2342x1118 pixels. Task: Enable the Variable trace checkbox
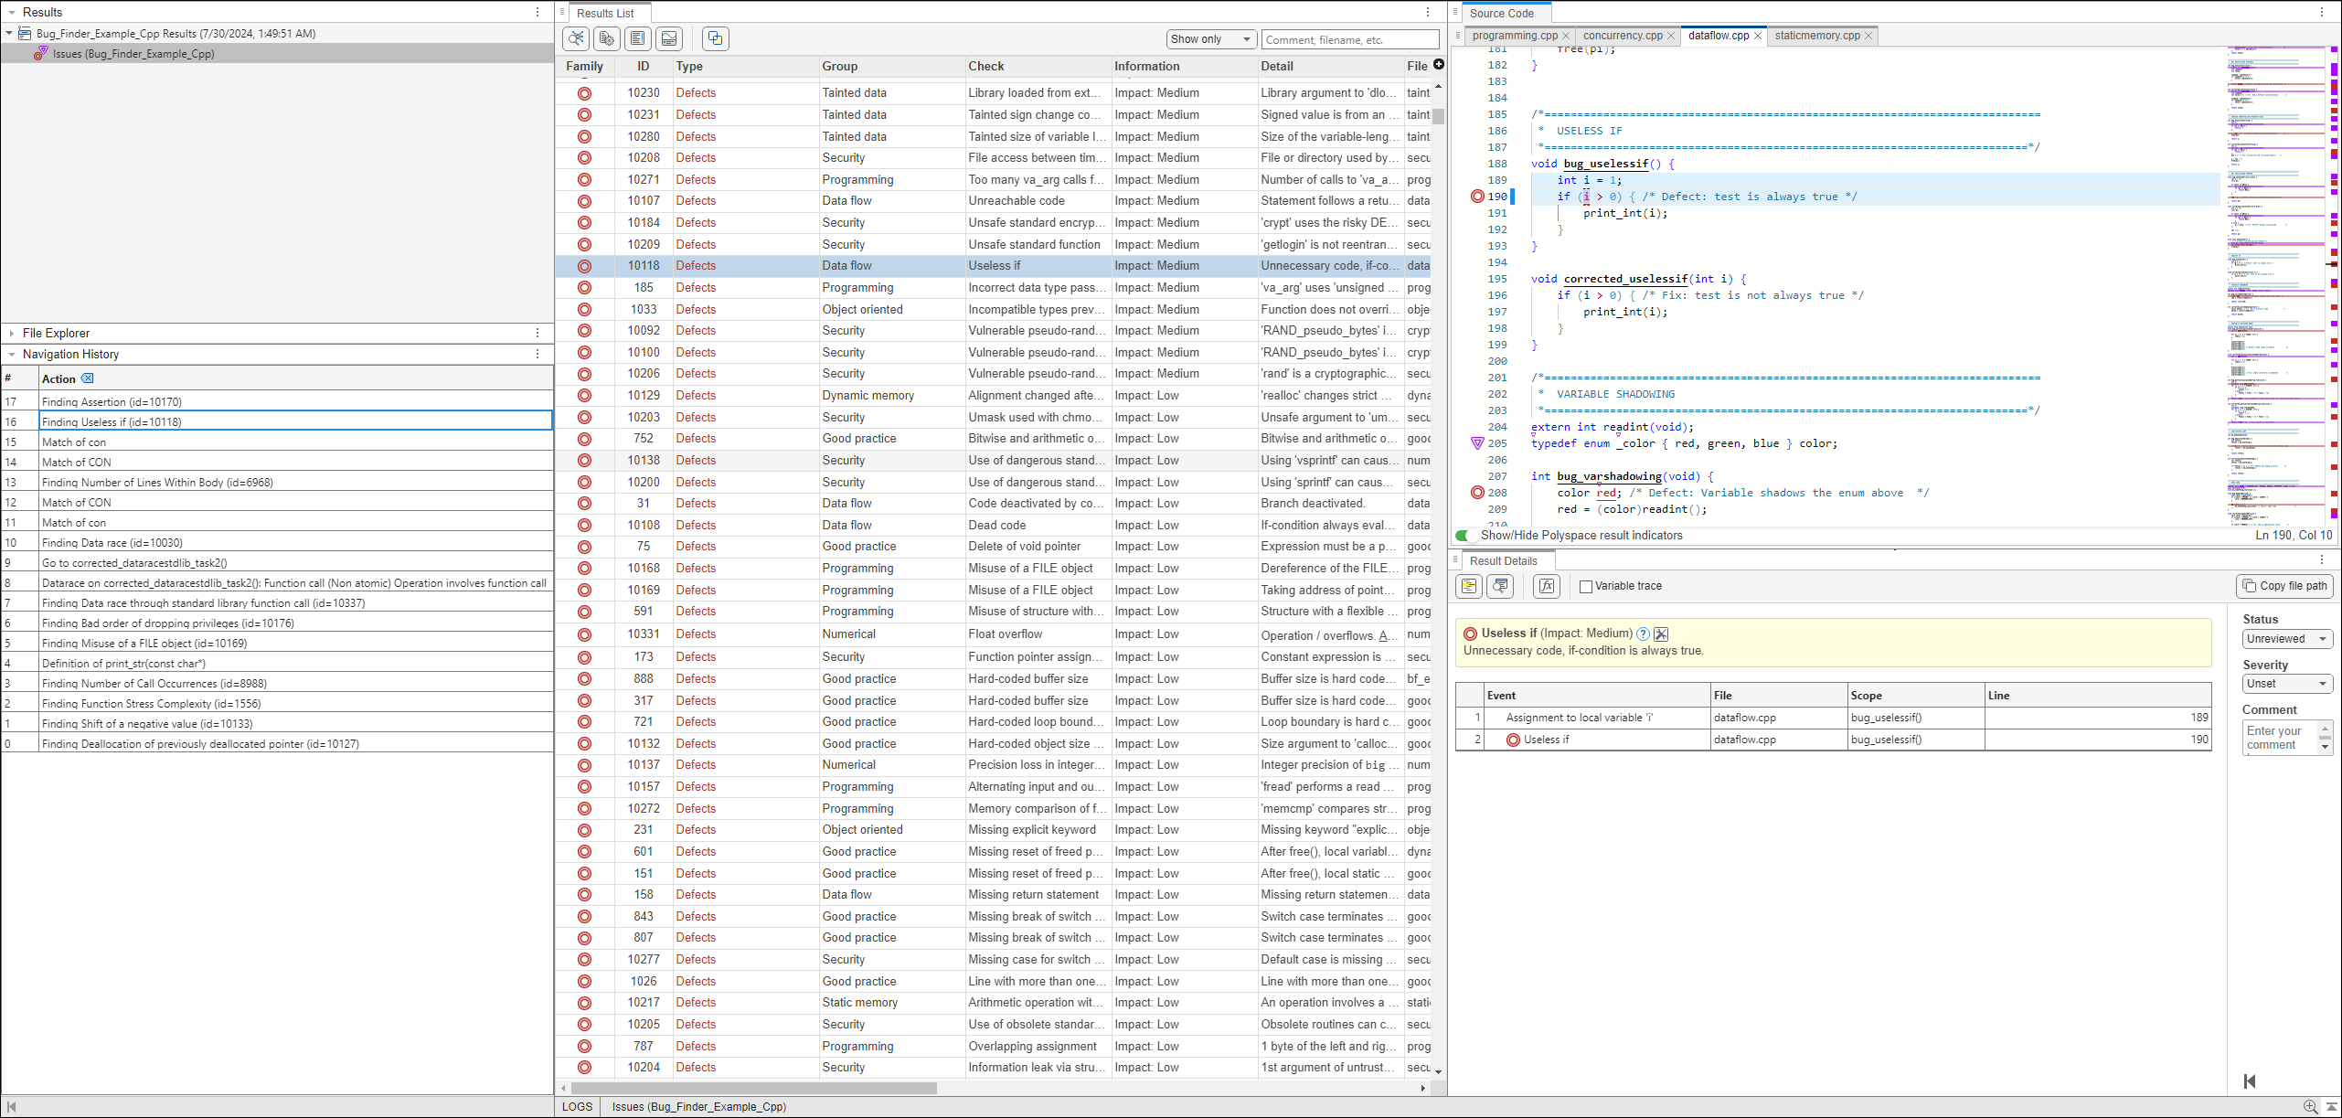tap(1586, 587)
